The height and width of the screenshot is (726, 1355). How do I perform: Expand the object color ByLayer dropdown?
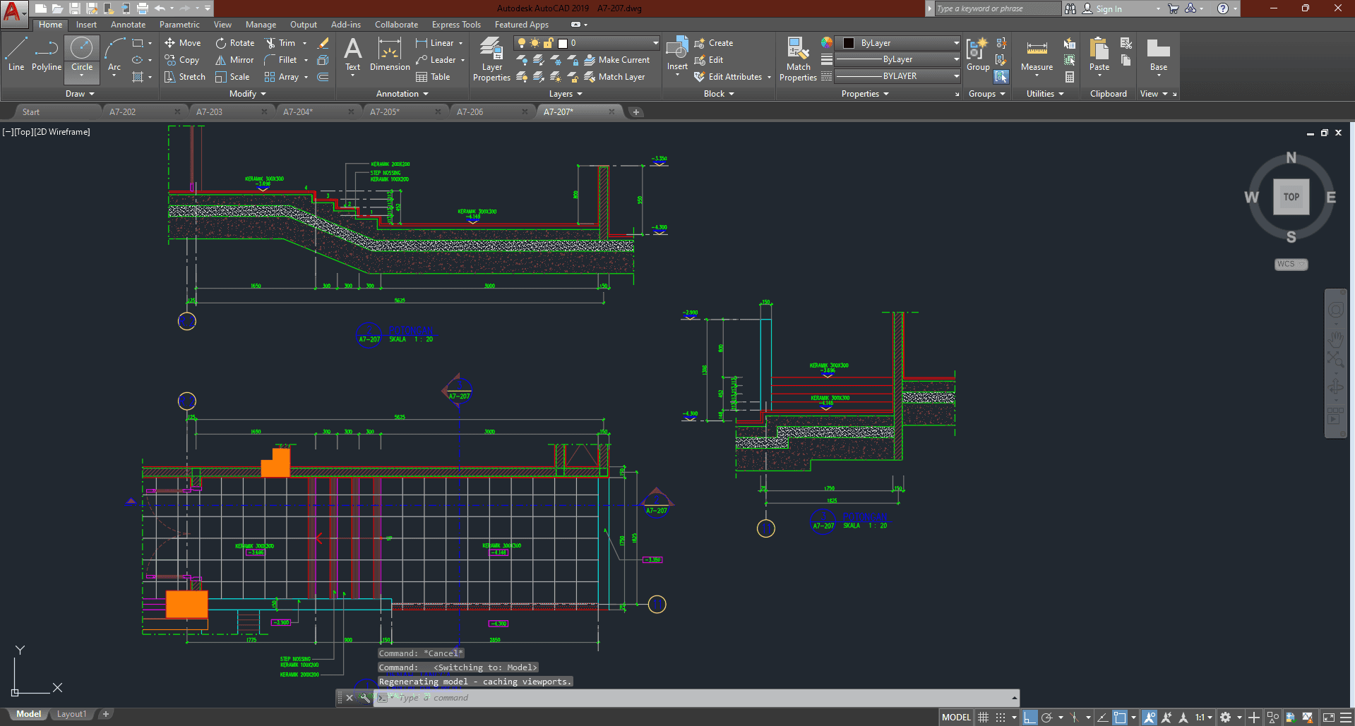pyautogui.click(x=956, y=43)
